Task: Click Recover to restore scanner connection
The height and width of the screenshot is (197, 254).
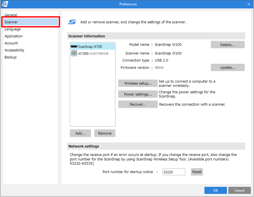Action: coord(138,105)
